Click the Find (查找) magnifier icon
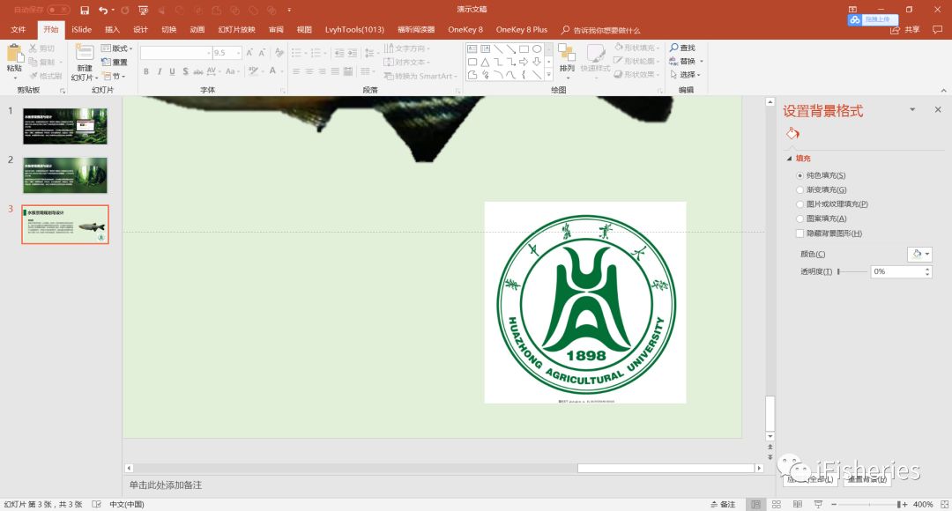Viewport: 952px width, 511px height. pos(674,48)
